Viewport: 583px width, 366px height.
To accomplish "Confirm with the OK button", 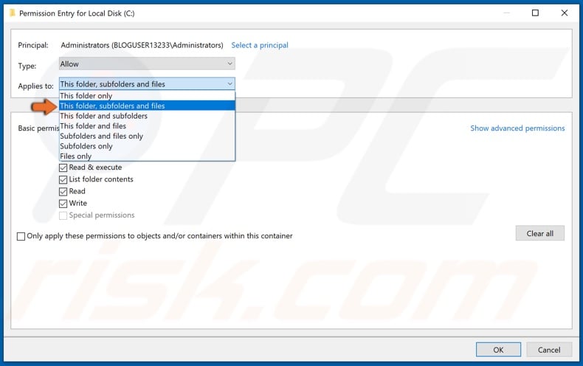I will coord(498,350).
